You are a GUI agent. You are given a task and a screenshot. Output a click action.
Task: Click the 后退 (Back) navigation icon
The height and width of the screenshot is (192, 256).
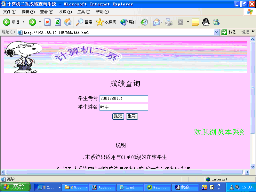(7, 22)
